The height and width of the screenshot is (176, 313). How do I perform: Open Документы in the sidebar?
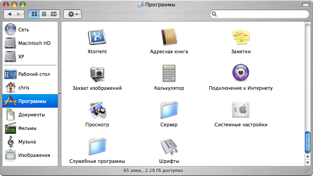(x=30, y=114)
